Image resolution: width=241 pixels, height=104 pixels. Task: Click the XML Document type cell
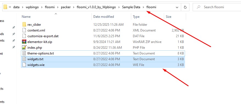[144, 30]
